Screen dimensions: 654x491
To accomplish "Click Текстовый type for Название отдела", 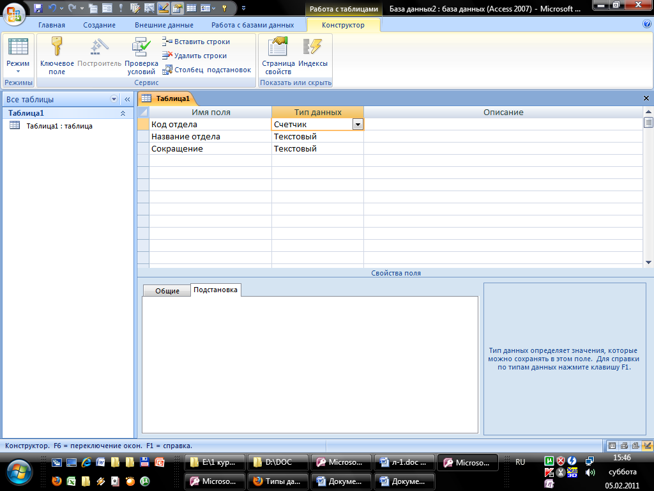I will tap(317, 137).
